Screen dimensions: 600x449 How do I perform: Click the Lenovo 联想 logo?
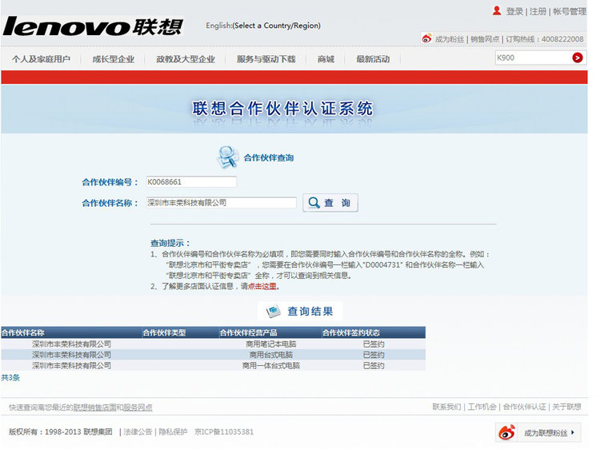[x=93, y=26]
